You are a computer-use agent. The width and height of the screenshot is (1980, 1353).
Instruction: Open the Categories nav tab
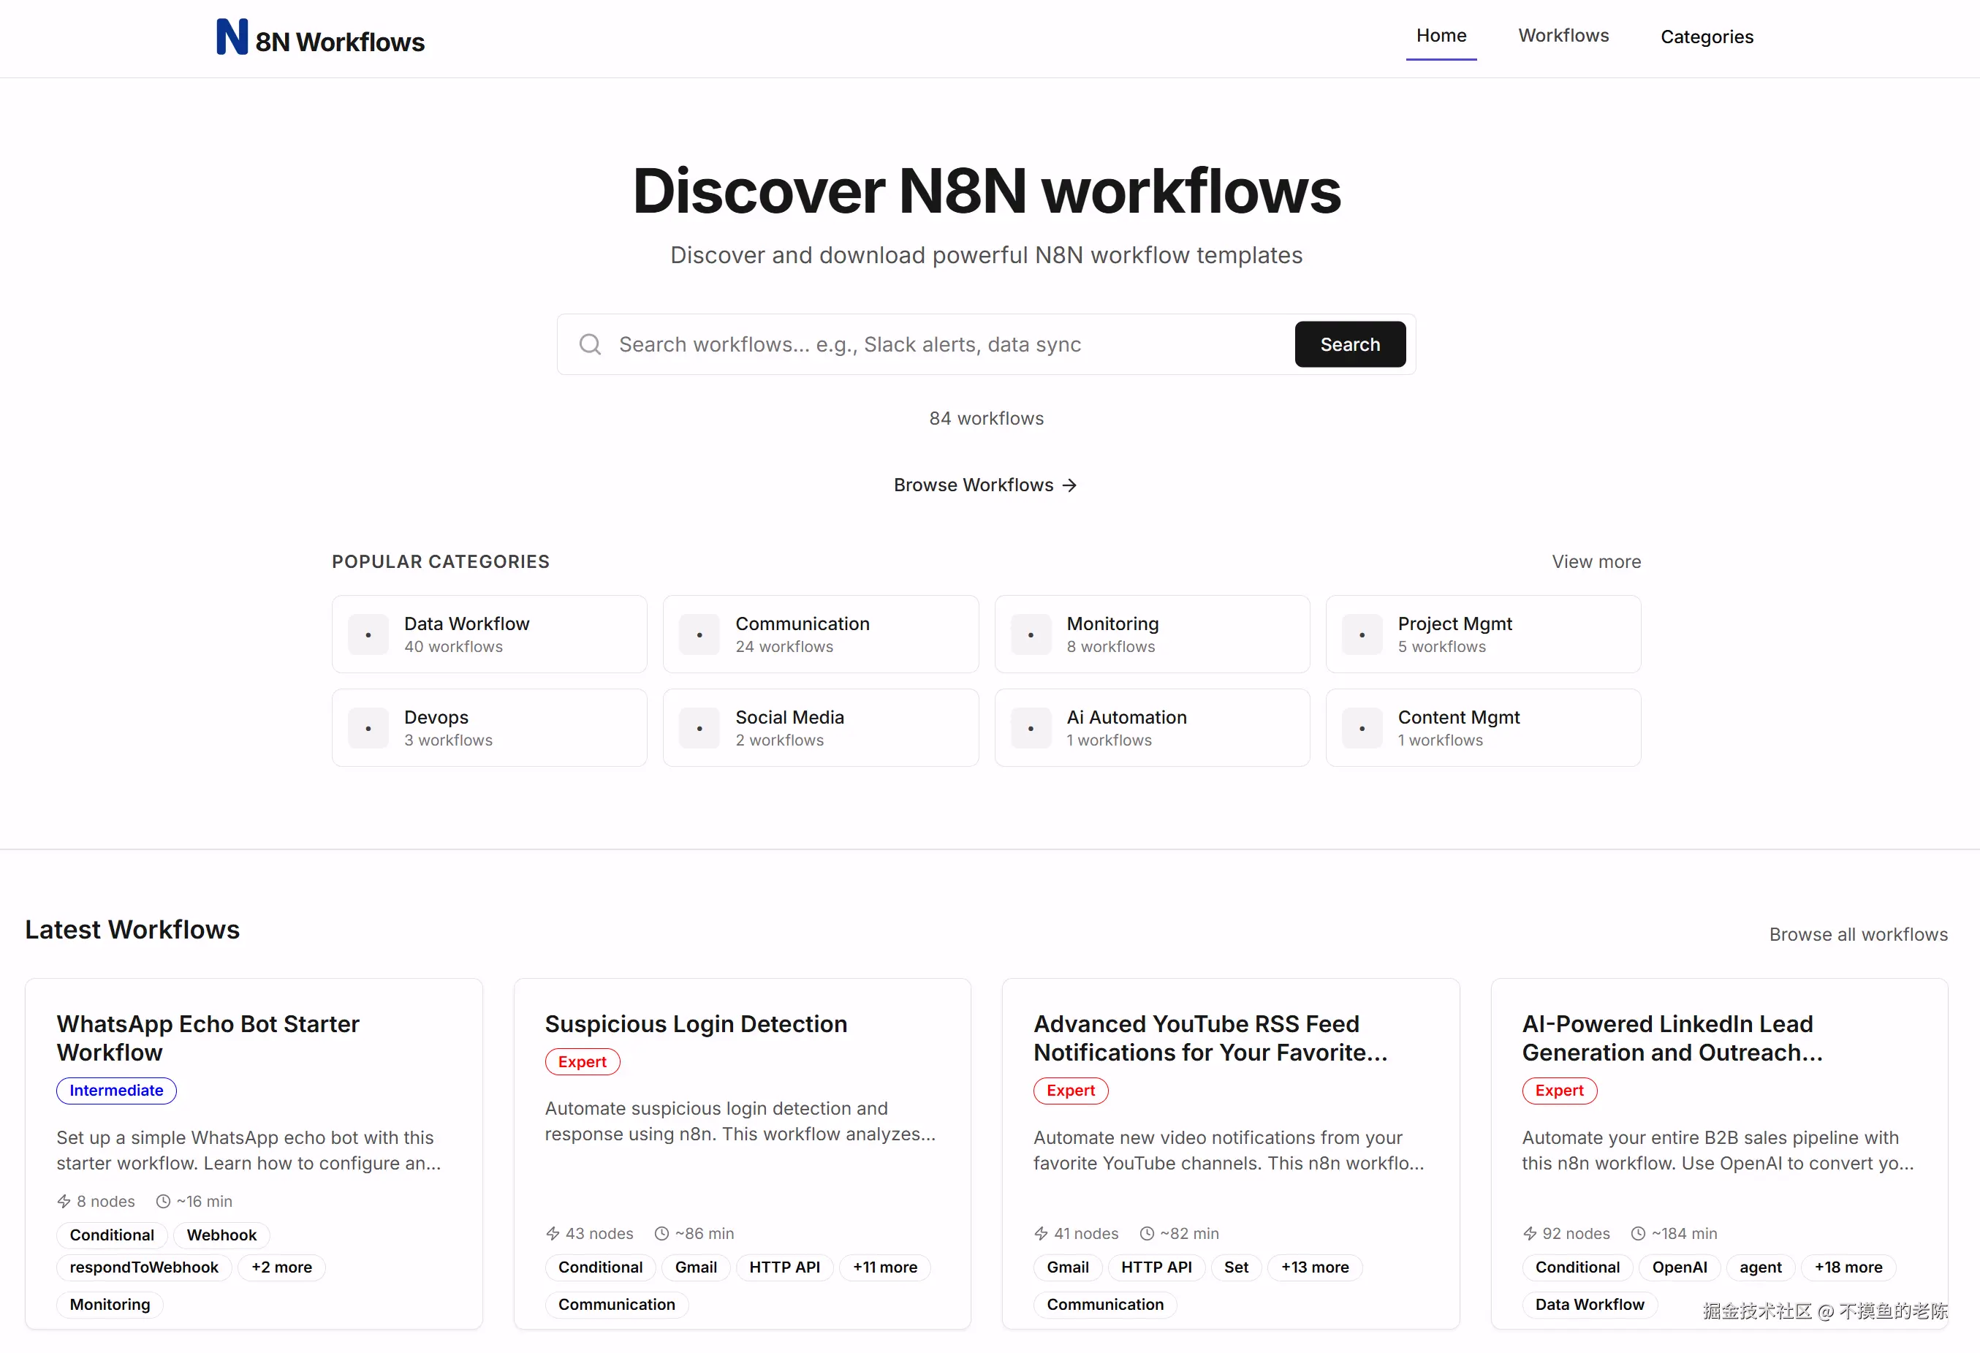pyautogui.click(x=1706, y=37)
